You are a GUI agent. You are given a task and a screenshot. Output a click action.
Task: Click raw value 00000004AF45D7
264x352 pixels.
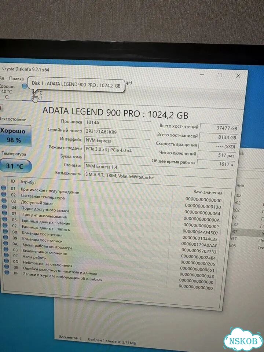[x=201, y=232]
